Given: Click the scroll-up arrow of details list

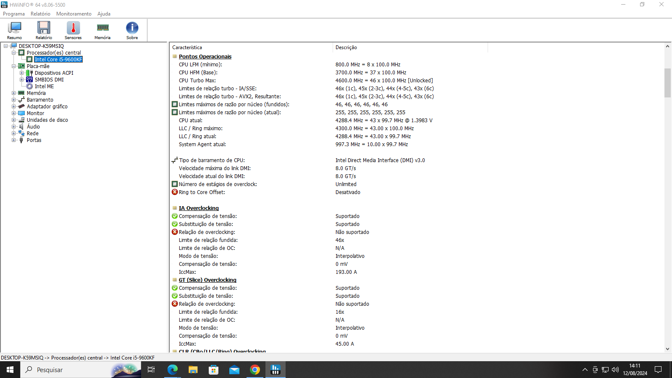Looking at the screenshot, I should click(x=667, y=46).
